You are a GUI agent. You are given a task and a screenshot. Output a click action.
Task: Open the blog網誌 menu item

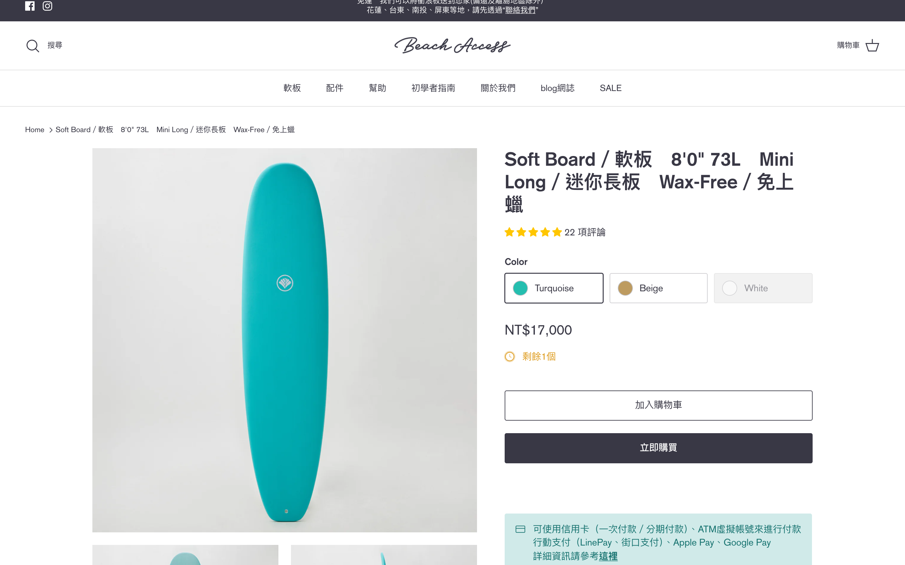pyautogui.click(x=557, y=88)
